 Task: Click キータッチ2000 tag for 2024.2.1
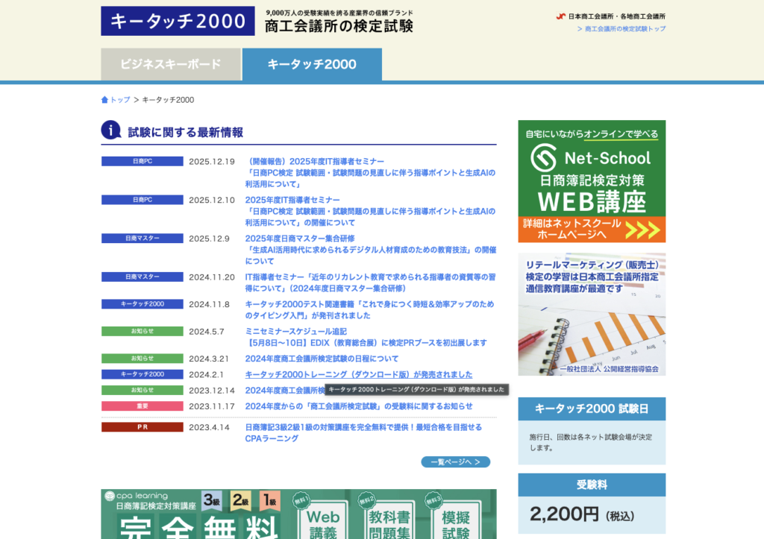[143, 374]
